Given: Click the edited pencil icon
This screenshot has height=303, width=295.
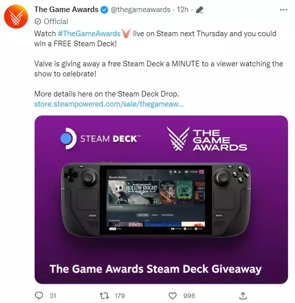Looking at the screenshot, I should click(x=200, y=10).
